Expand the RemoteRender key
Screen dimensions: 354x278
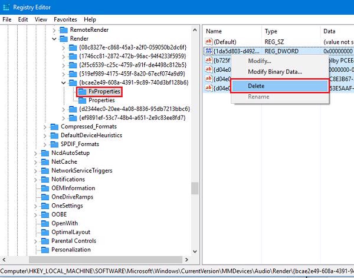(x=54, y=29)
